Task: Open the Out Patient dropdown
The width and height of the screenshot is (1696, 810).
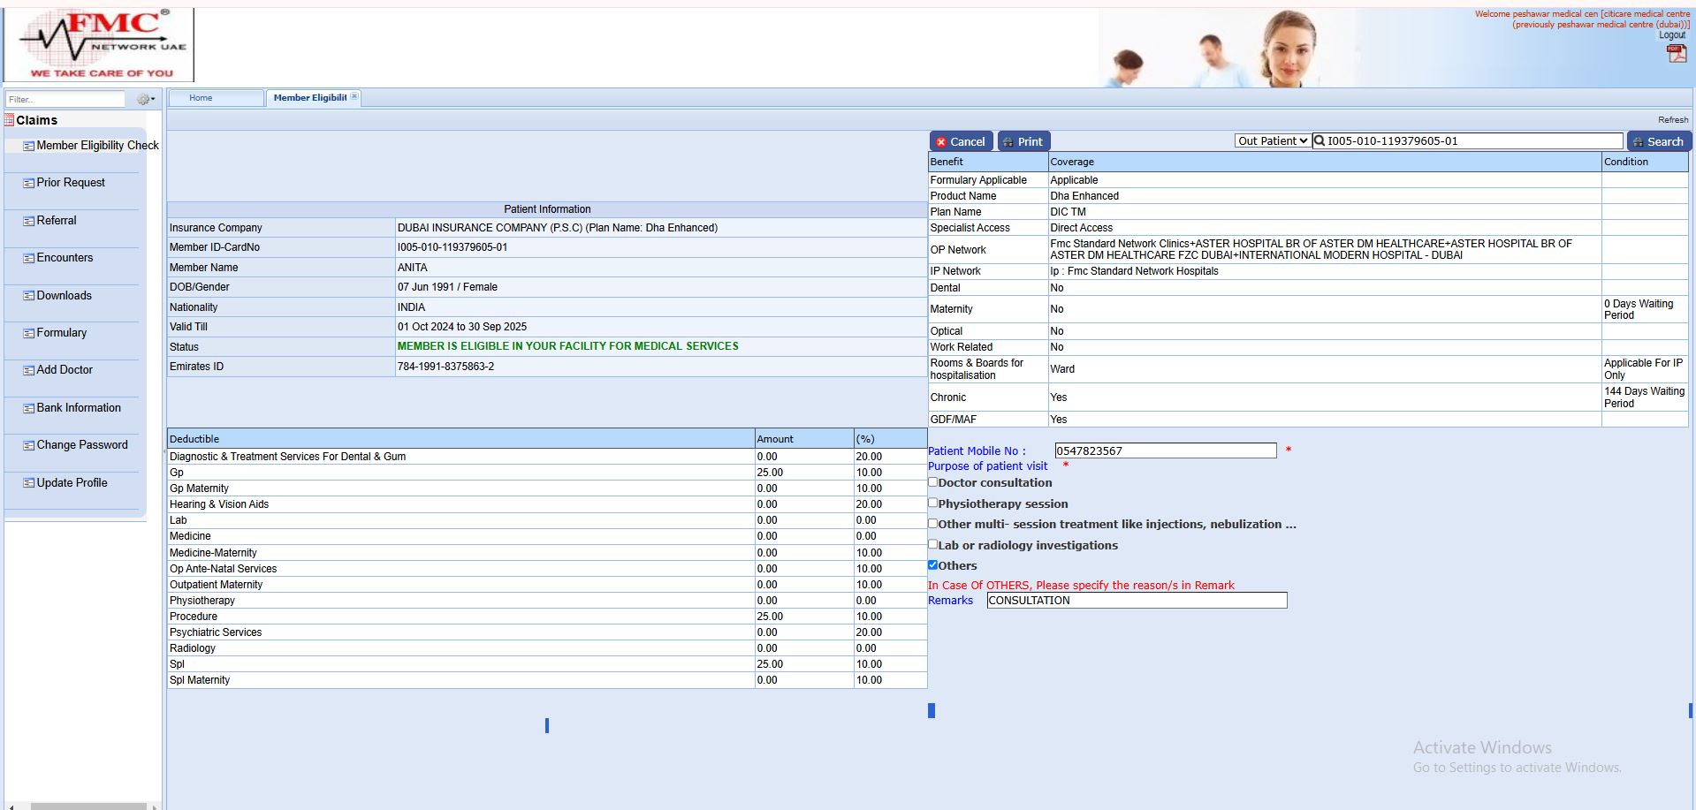Action: pos(1272,141)
